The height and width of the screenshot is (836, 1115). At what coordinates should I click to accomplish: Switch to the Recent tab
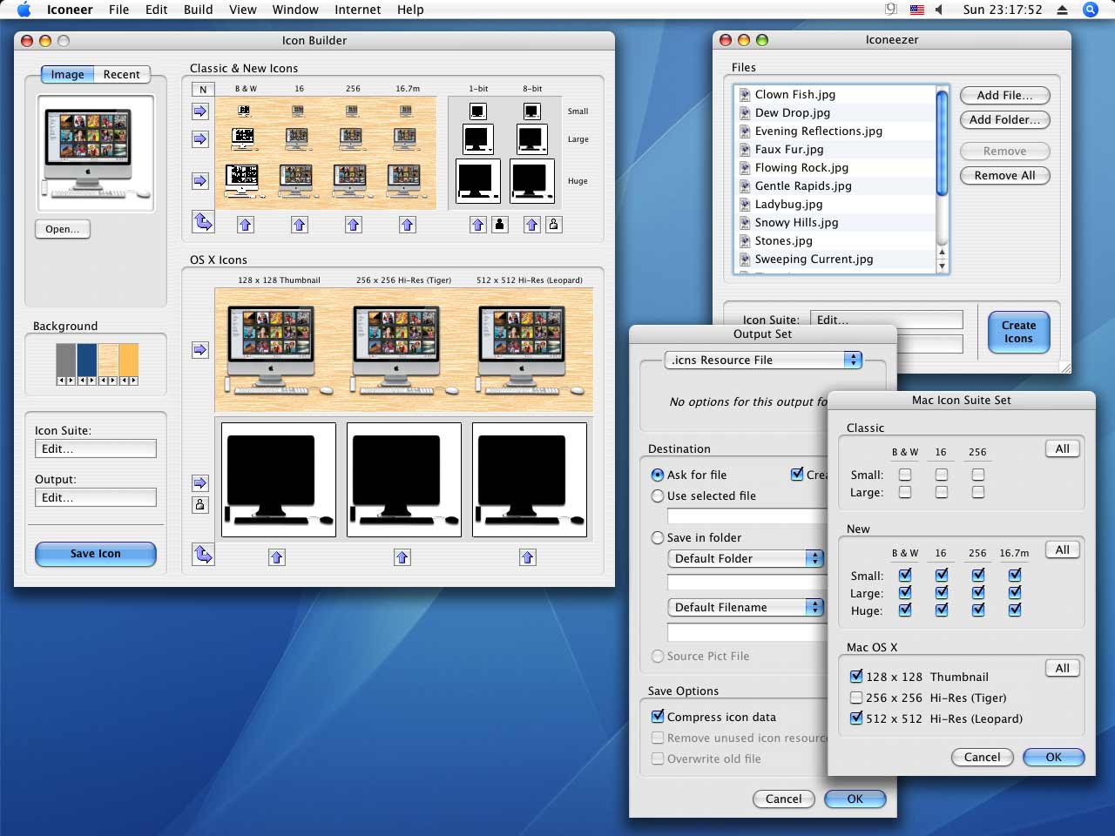[121, 75]
